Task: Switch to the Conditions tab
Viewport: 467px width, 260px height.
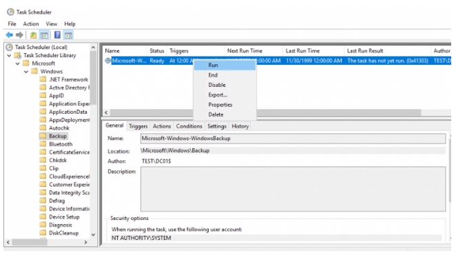Action: click(189, 126)
